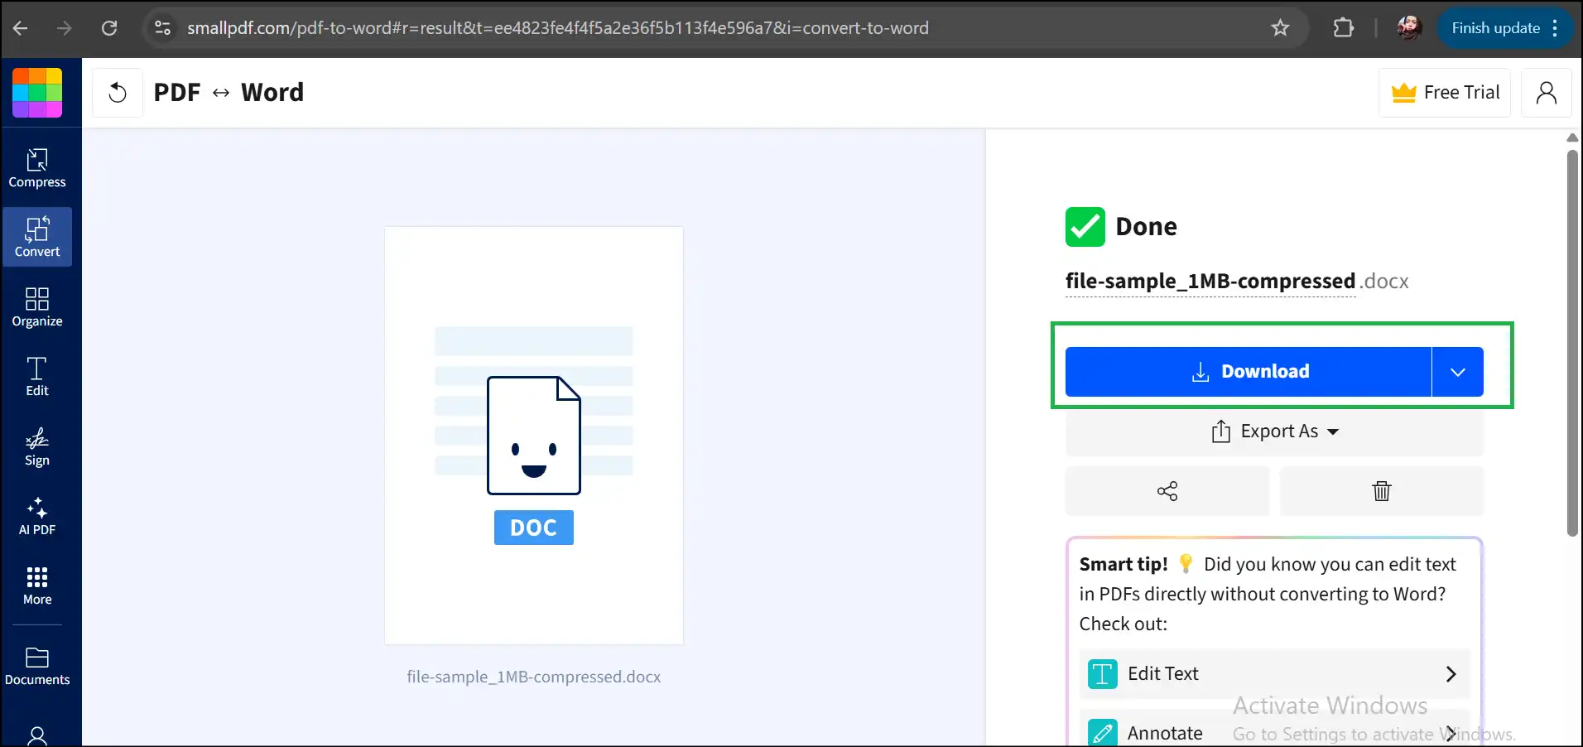
Task: Open the Organize tool in sidebar
Action: pyautogui.click(x=37, y=307)
